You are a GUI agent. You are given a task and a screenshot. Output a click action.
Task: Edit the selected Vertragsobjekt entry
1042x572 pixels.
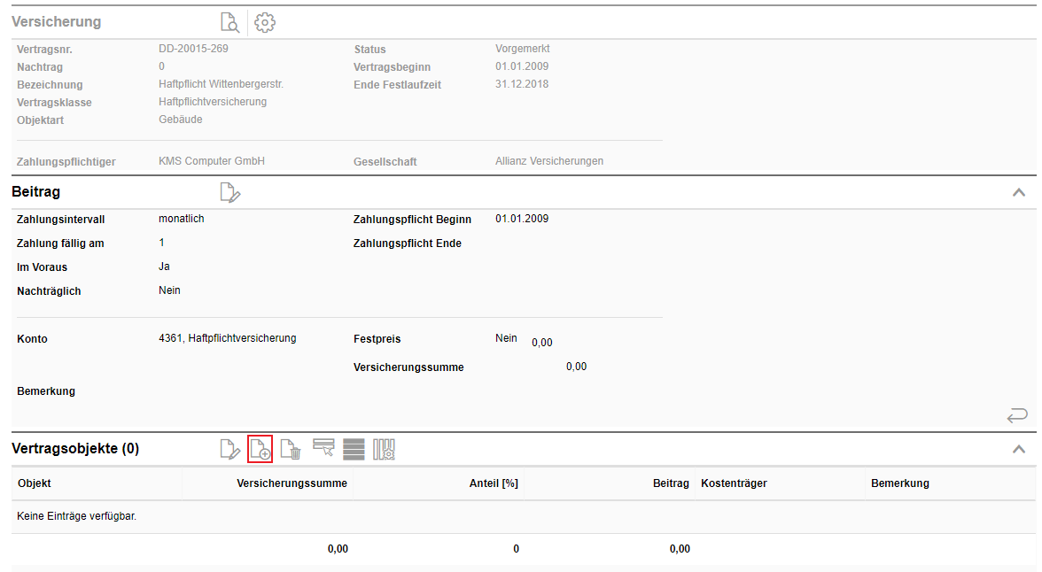(230, 449)
